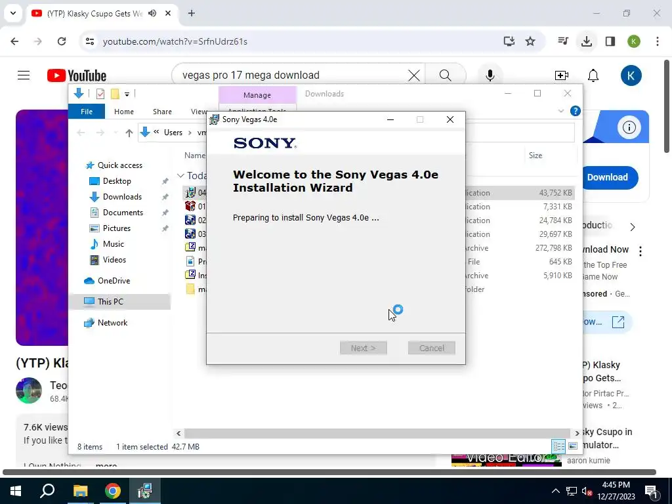672x504 pixels.
Task: Sort files by the Size column
Action: click(x=535, y=156)
